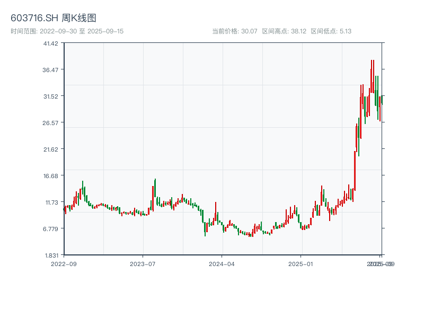
Task: Click the x-axis label 2022-09
Action: (64, 264)
